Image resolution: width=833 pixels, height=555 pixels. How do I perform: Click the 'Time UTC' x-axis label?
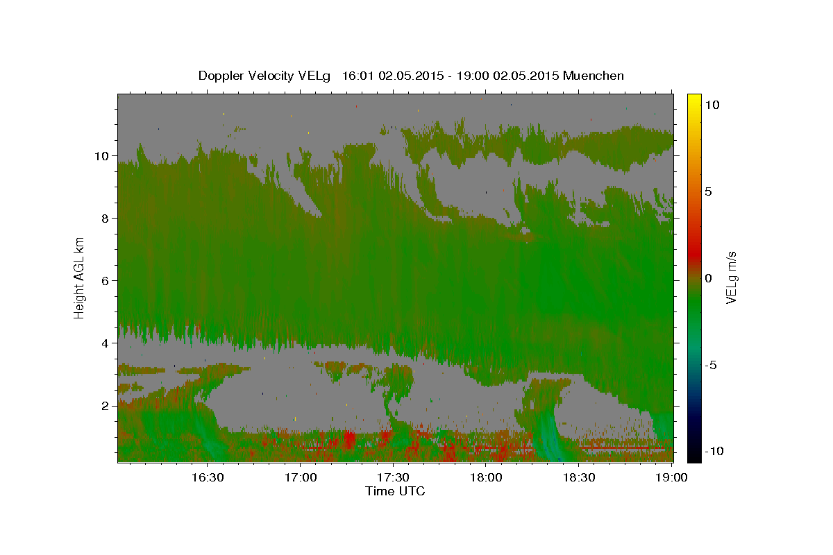coord(395,491)
